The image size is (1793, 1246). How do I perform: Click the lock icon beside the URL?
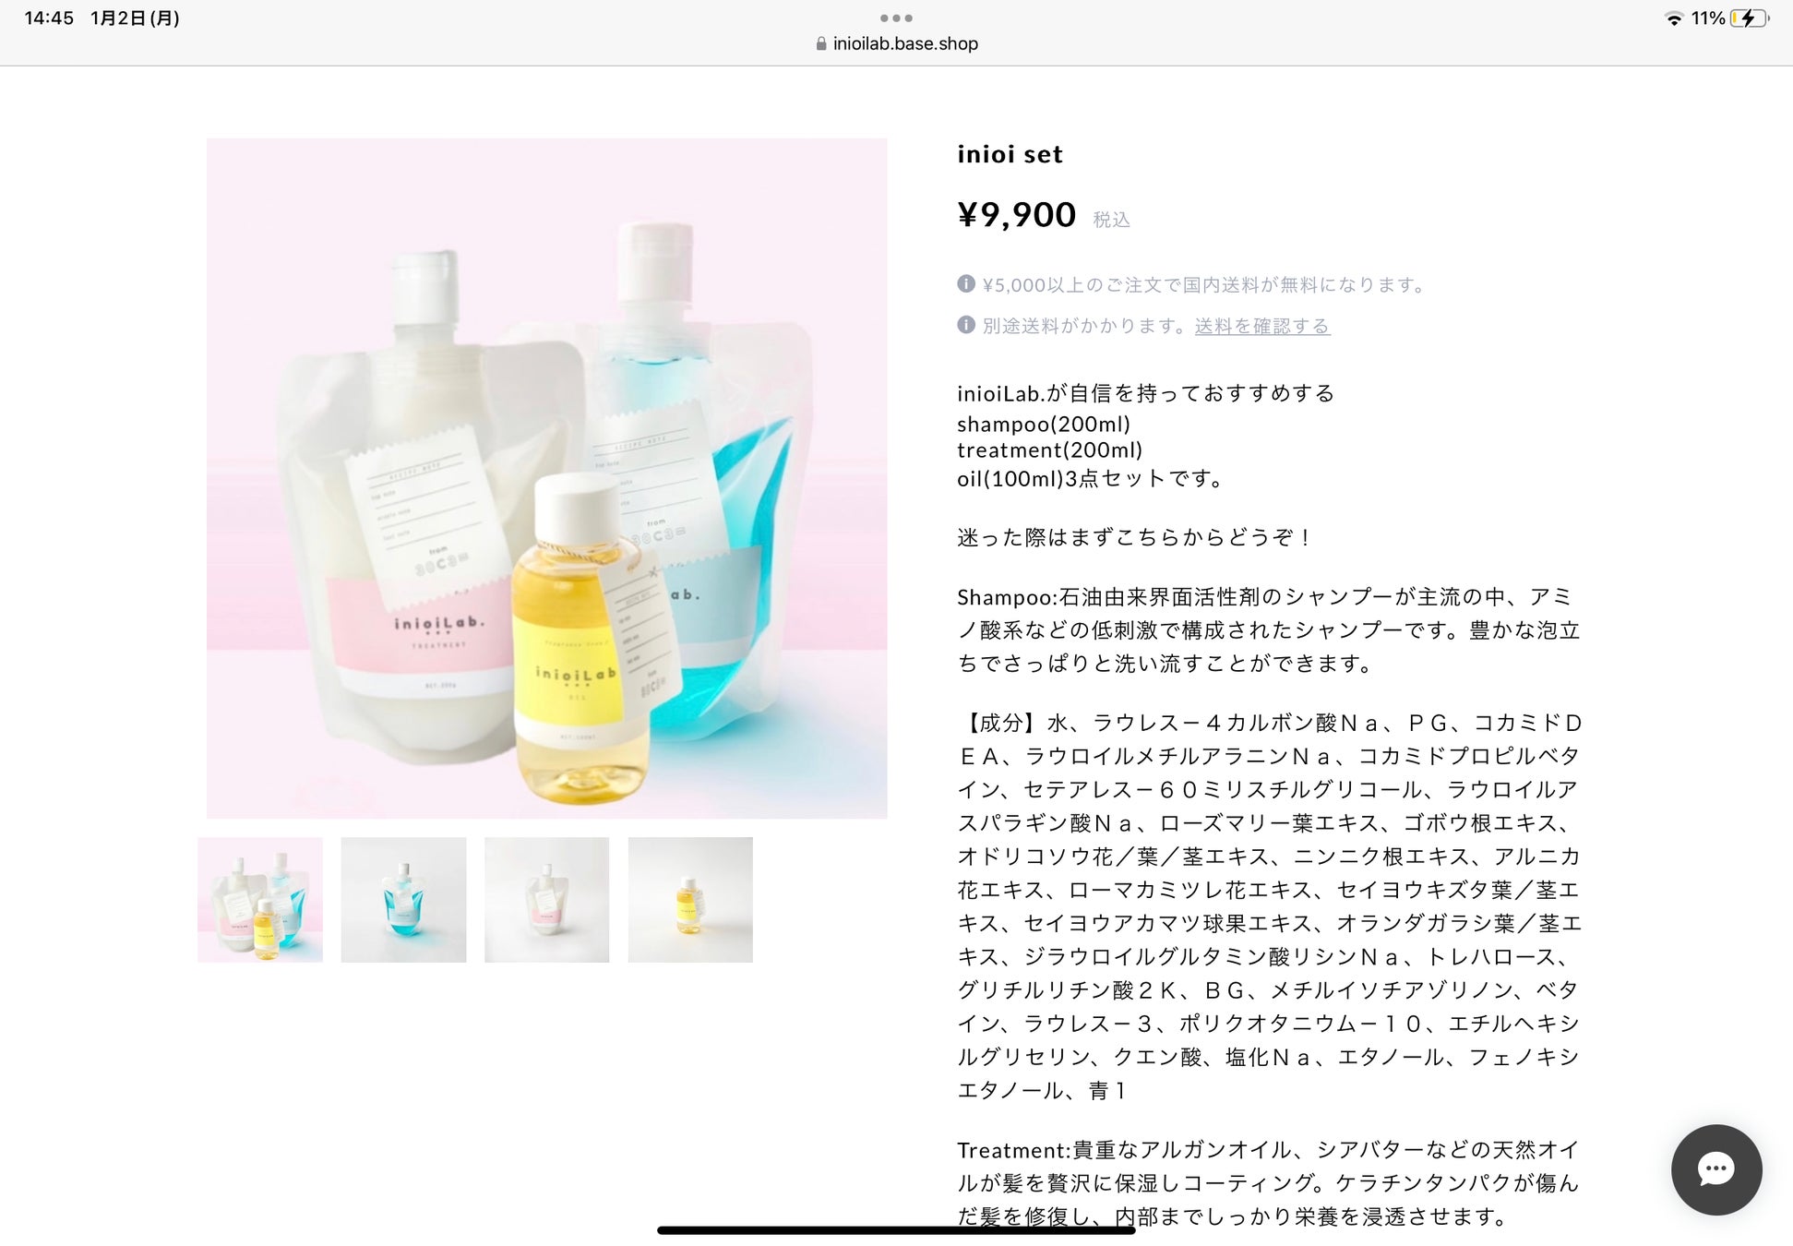click(821, 43)
